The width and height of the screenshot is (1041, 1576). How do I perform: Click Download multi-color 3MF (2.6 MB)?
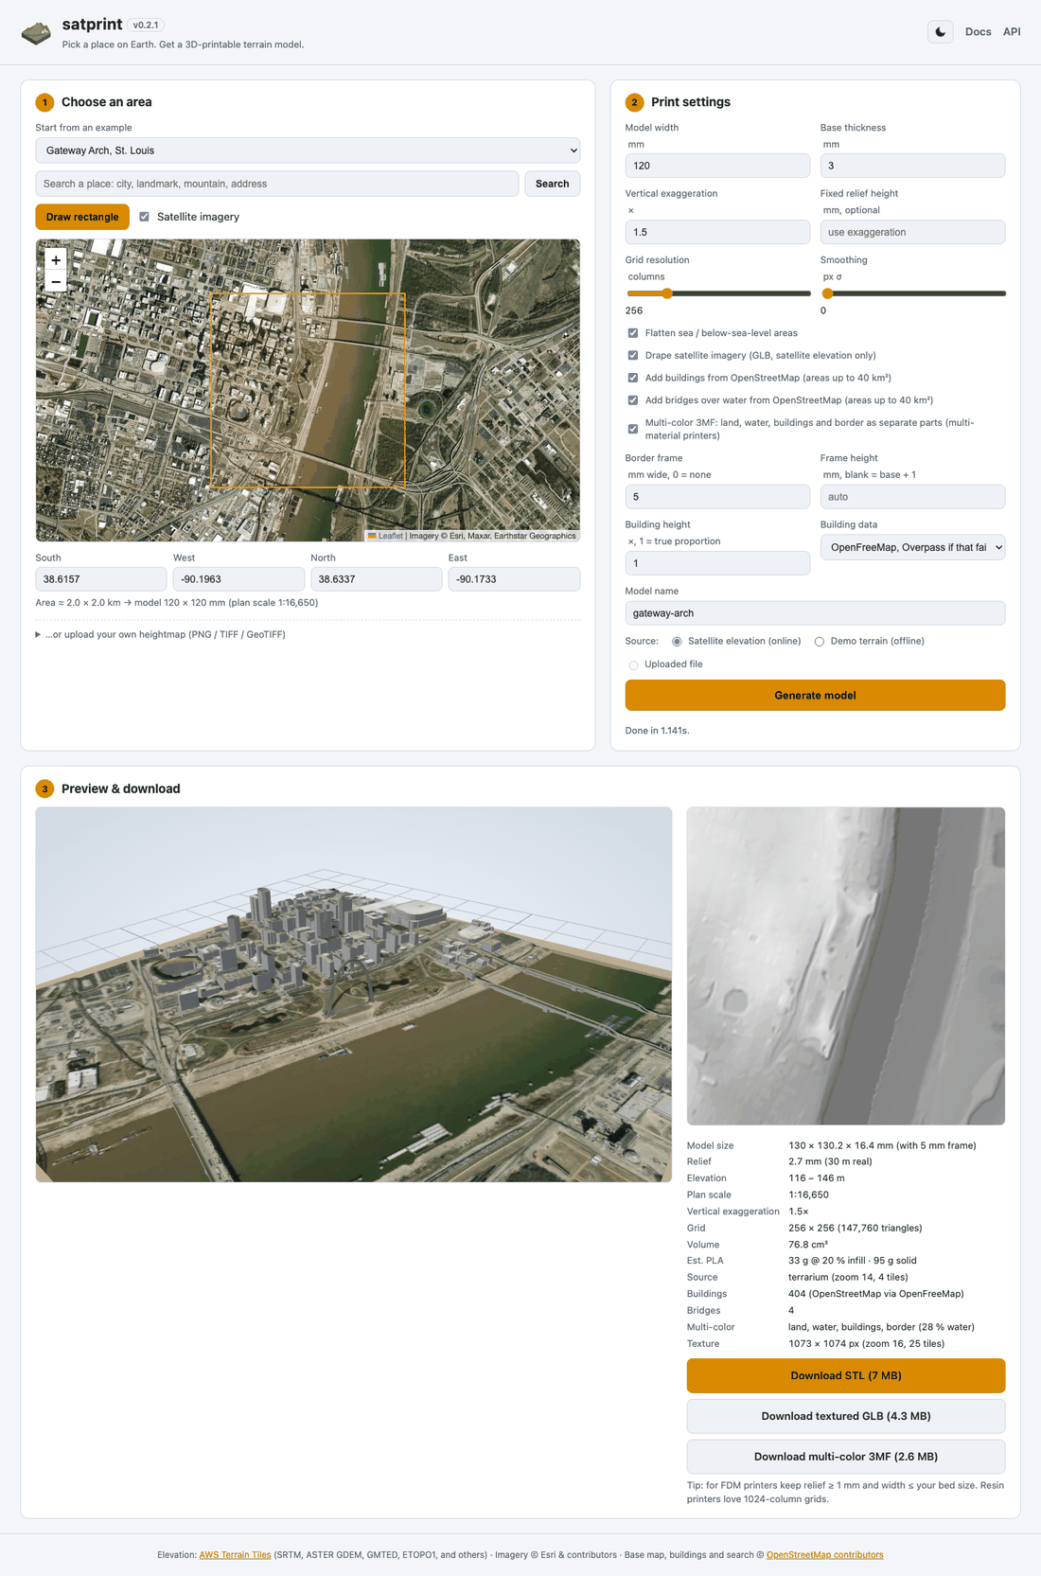(846, 1457)
